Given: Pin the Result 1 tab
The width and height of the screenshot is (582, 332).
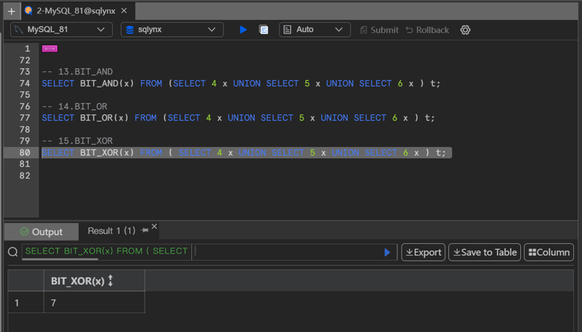Looking at the screenshot, I should point(145,231).
